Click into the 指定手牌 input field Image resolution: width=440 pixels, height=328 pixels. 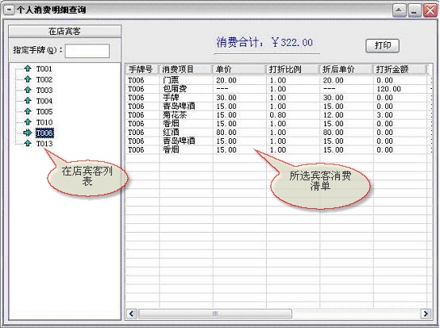(87, 51)
